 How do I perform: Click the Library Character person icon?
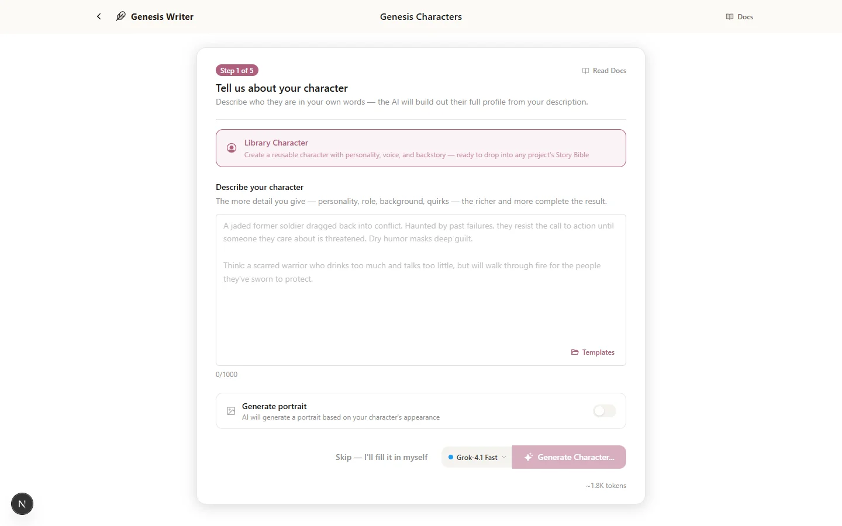232,148
